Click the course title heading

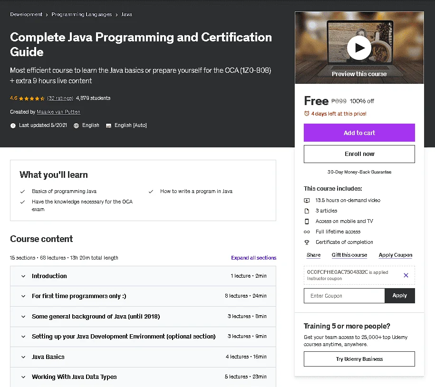click(141, 44)
